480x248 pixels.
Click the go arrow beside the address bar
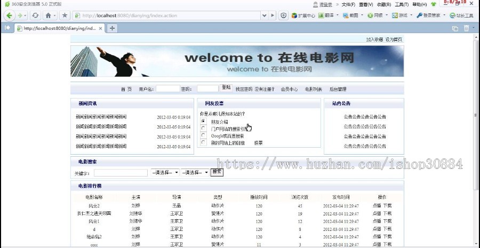pos(273,15)
